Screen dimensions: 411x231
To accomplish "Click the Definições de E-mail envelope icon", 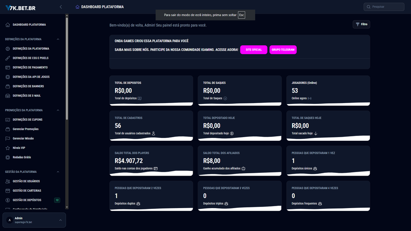I will (8, 96).
